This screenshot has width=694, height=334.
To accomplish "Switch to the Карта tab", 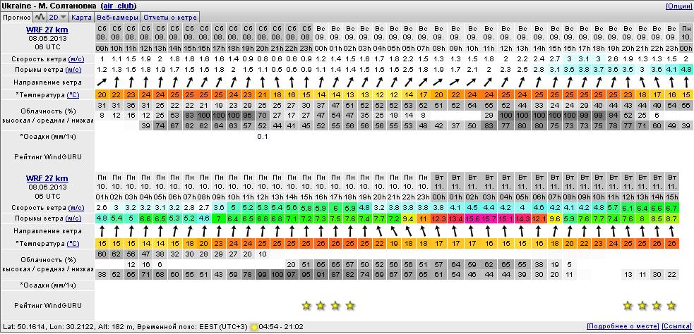I will point(82,16).
